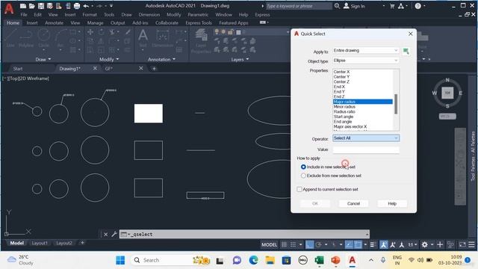Click the Sign In button
Viewport: 478px width, 269px height.
point(354,6)
